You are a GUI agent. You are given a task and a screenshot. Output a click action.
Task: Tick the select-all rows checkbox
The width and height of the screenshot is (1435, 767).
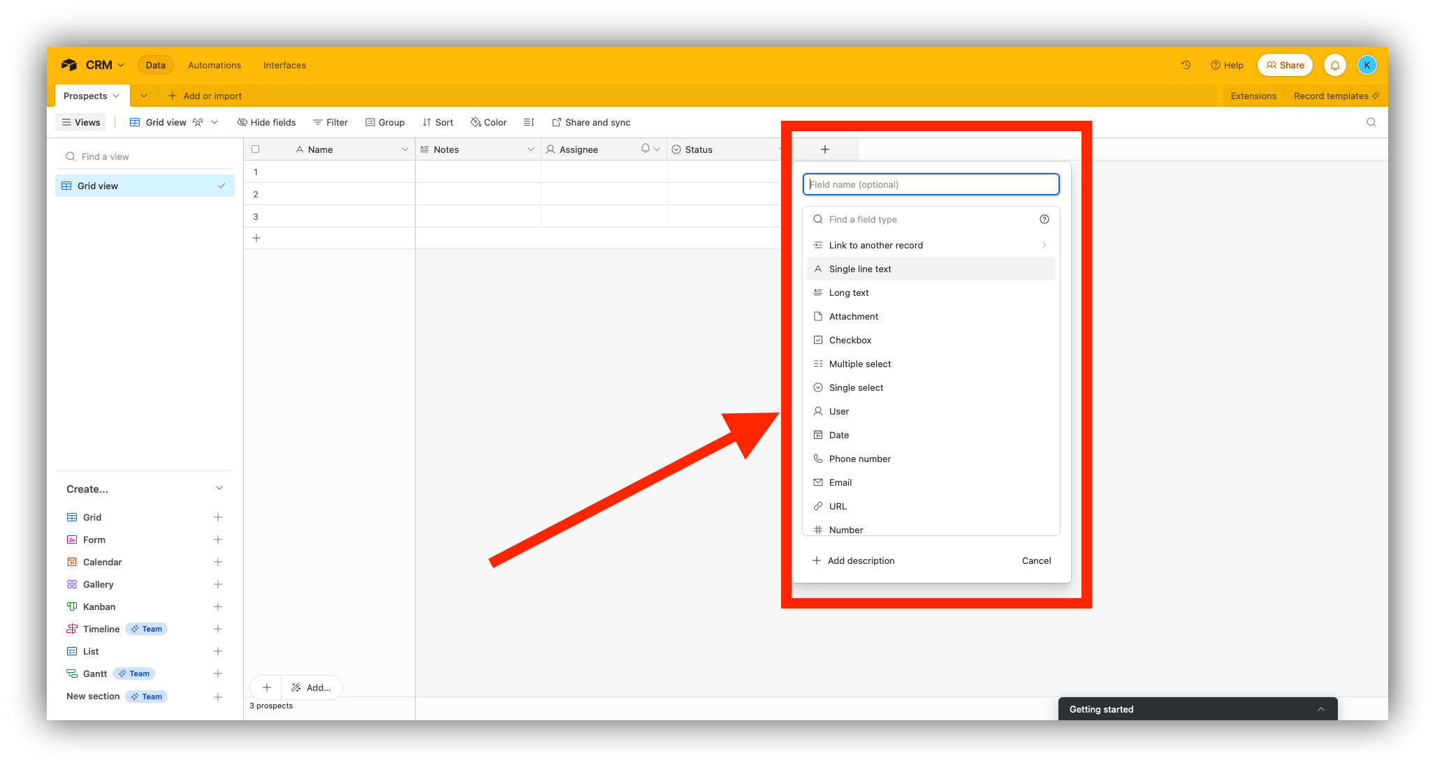point(255,149)
